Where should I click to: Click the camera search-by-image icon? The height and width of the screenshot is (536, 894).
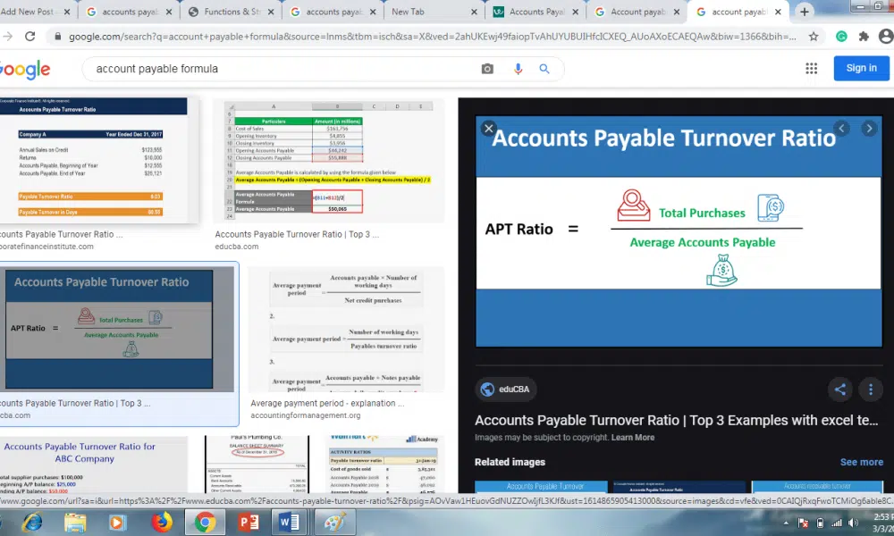(487, 69)
